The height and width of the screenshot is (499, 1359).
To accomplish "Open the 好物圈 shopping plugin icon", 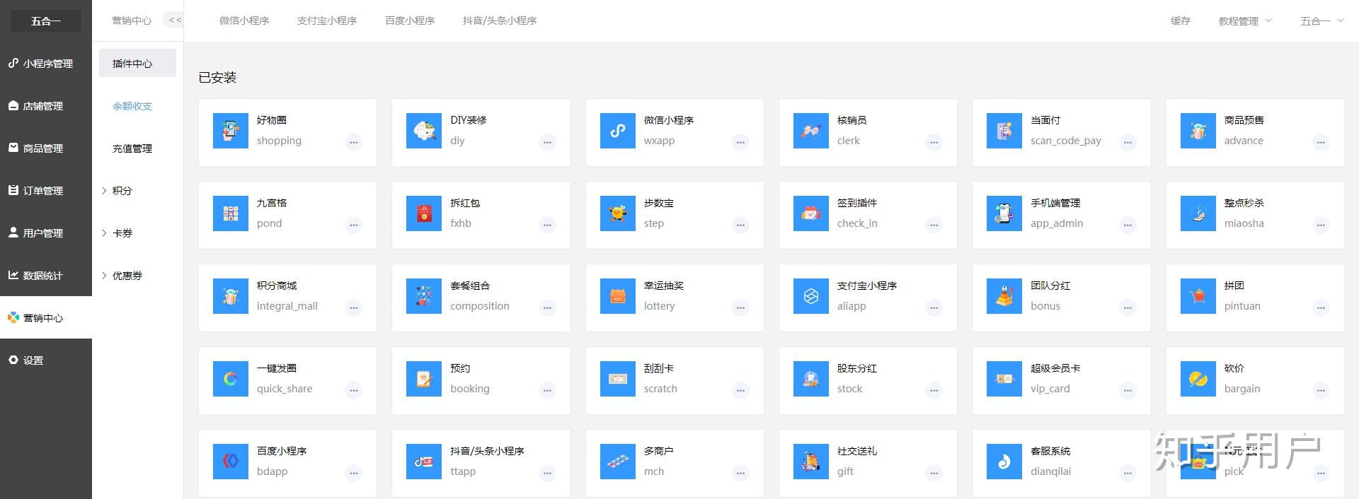I will (x=231, y=131).
